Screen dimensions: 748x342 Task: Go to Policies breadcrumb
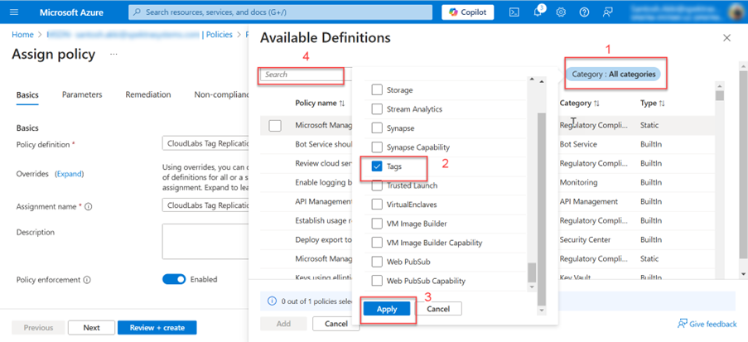point(220,35)
